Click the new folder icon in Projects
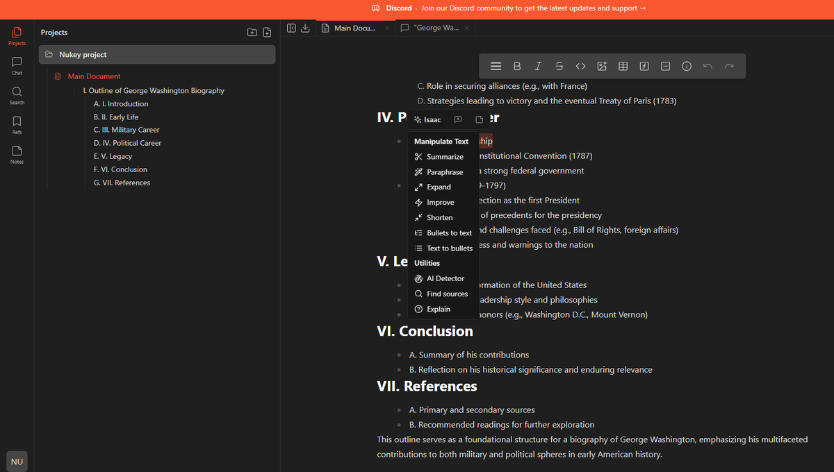Viewport: 834px width, 472px height. coord(252,32)
